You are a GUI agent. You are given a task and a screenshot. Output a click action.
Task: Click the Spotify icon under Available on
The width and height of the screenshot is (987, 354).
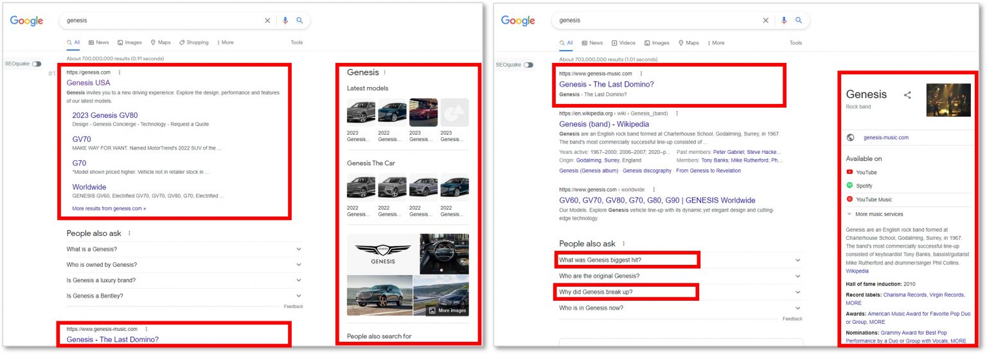[849, 185]
